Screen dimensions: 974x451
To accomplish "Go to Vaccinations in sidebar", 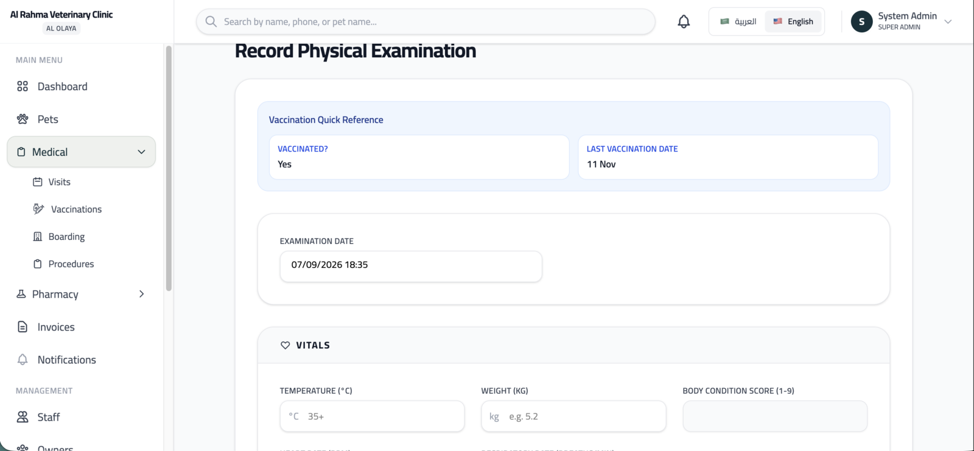I will click(77, 209).
